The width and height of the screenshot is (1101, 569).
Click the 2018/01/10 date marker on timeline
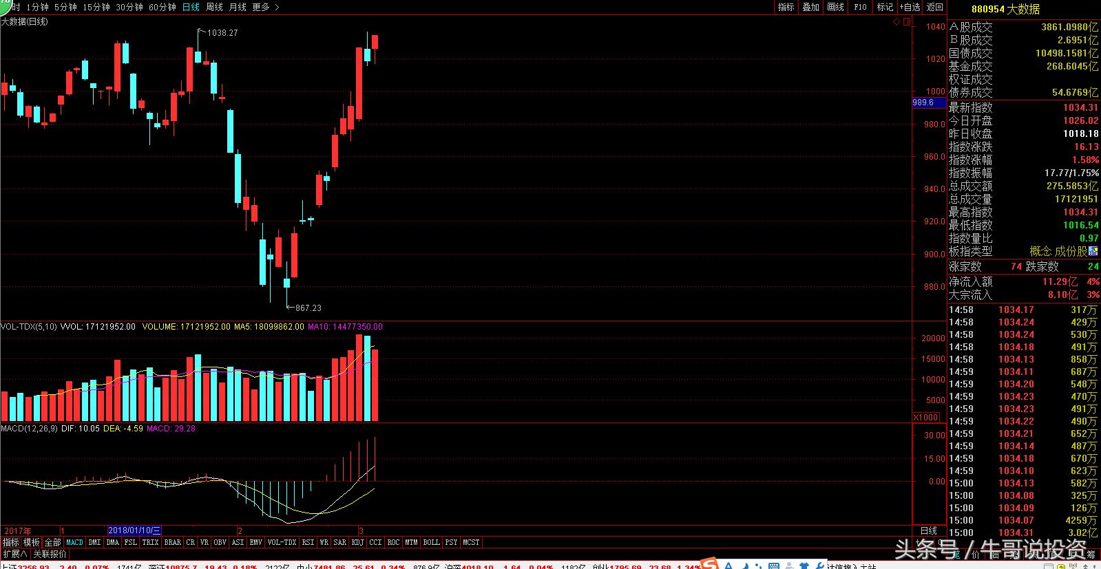(134, 530)
